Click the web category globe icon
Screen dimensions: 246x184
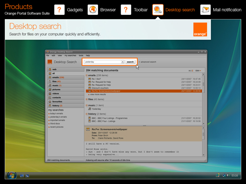tap(50, 69)
